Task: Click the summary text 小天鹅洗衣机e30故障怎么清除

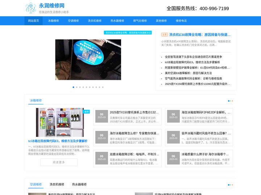Action: click(x=196, y=43)
